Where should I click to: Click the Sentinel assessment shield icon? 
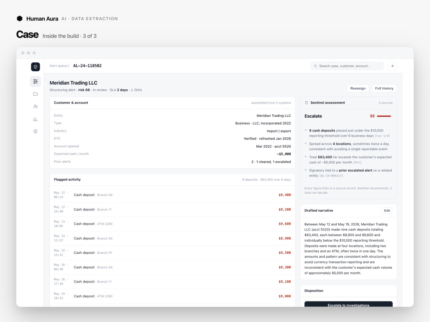306,103
